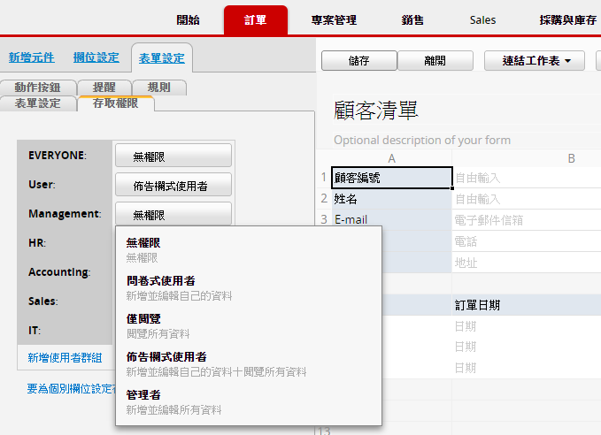This screenshot has height=435, width=601.
Task: Select column B header
Action: (x=571, y=158)
